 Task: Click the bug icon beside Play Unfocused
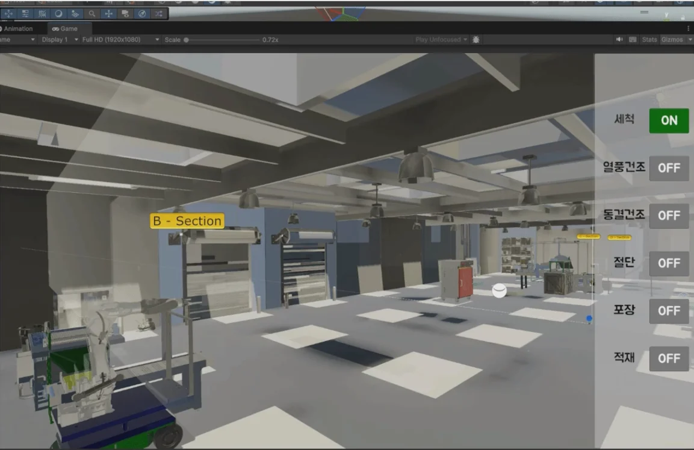[476, 40]
